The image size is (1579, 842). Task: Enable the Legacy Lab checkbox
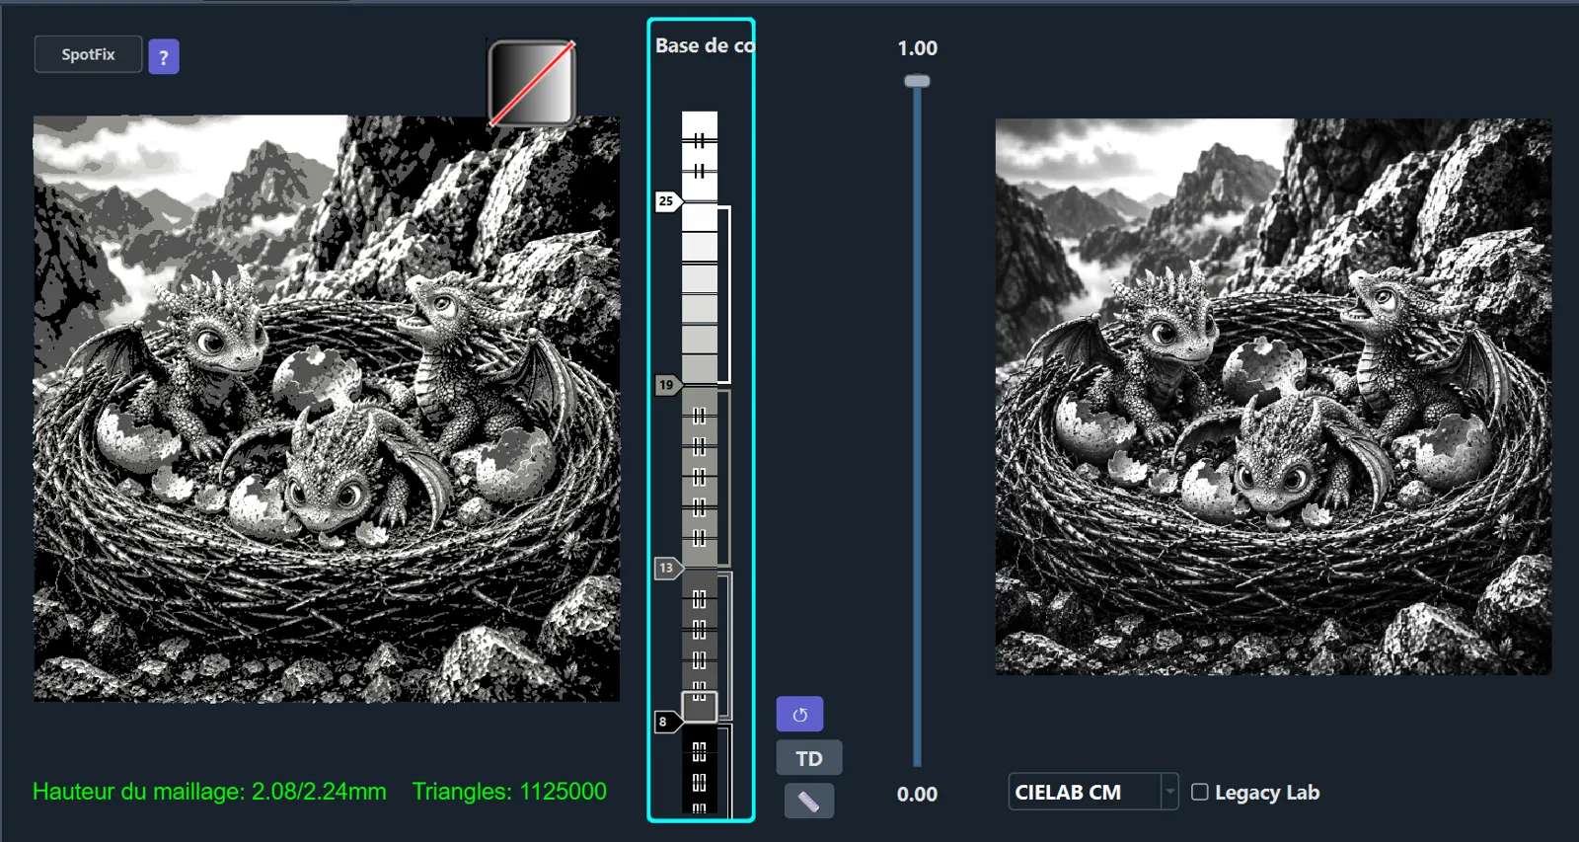1200,792
